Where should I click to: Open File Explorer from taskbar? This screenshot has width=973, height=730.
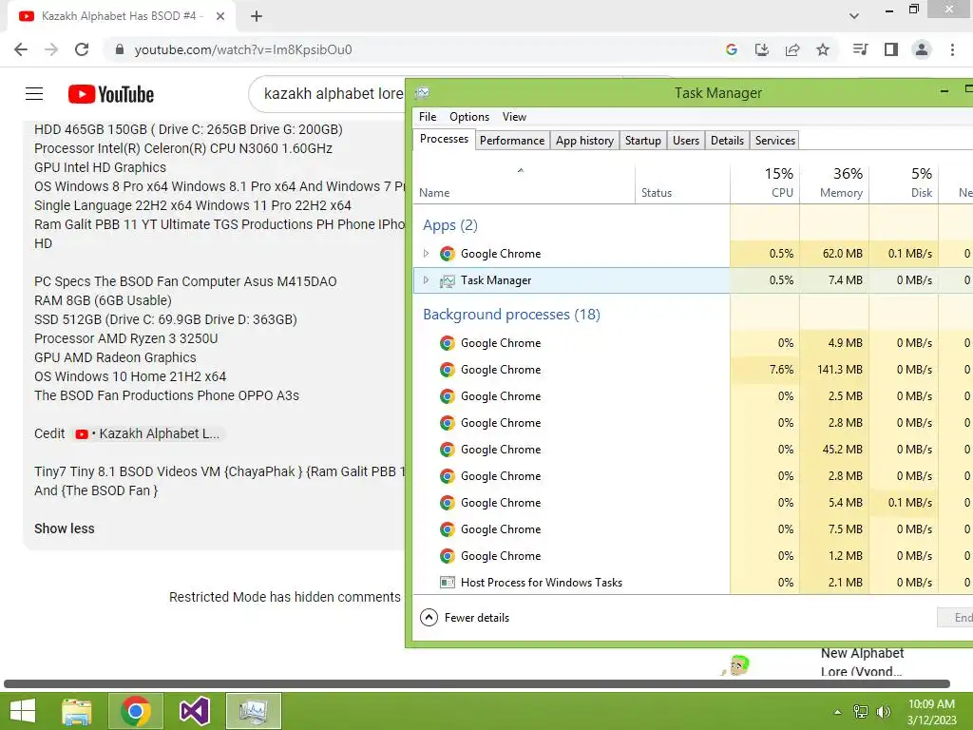[x=77, y=711]
